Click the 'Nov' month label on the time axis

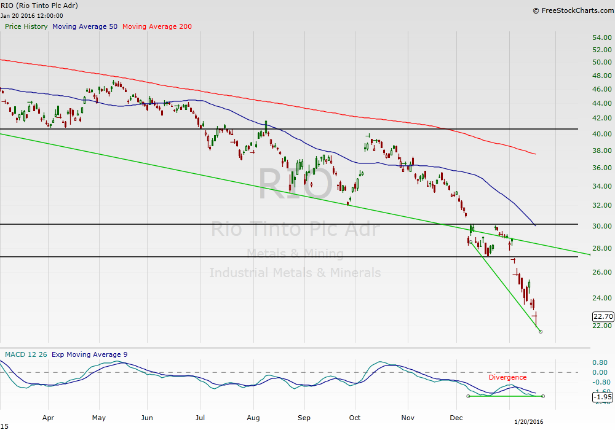tap(408, 418)
